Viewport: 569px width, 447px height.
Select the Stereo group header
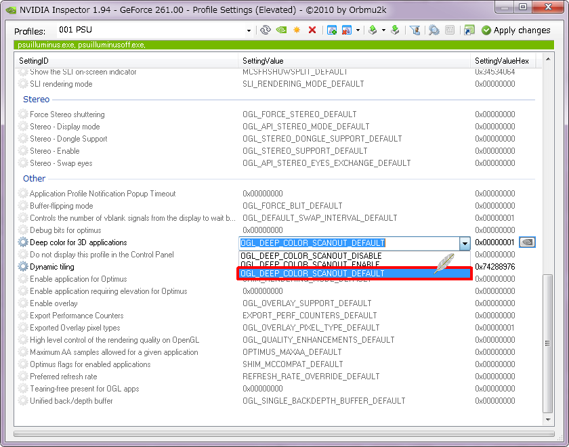pyautogui.click(x=37, y=100)
